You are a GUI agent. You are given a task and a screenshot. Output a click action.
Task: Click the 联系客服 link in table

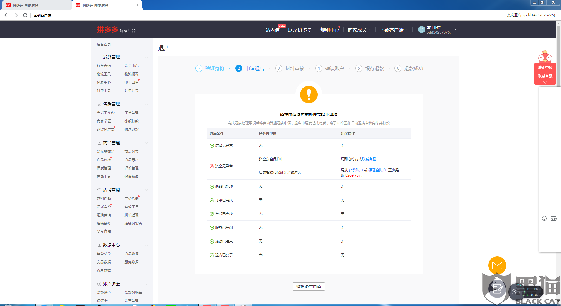coord(369,159)
